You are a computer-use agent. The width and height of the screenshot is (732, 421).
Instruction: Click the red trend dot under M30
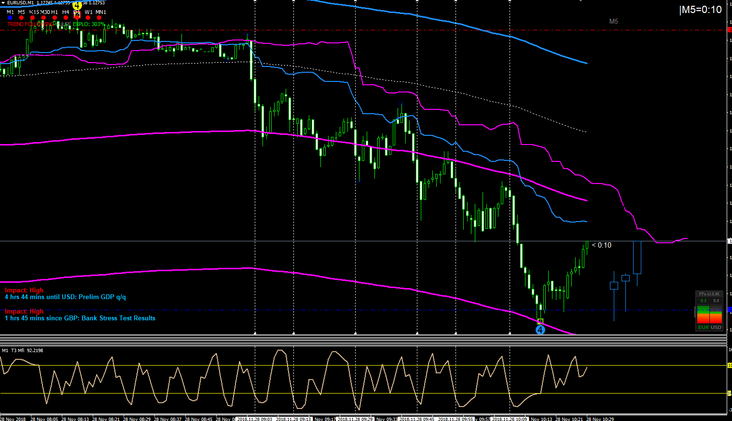click(x=43, y=18)
